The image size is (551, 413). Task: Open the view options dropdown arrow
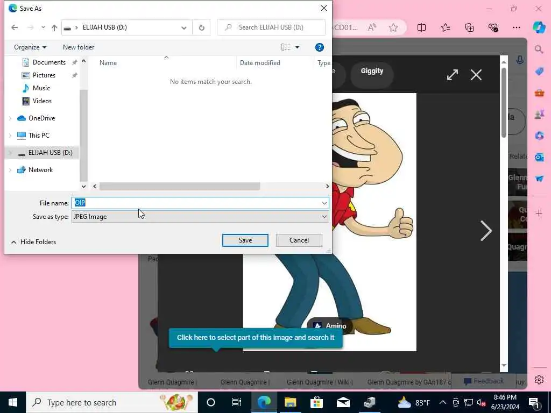point(297,47)
